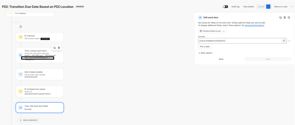Open Rule details

pyautogui.click(x=249, y=6)
